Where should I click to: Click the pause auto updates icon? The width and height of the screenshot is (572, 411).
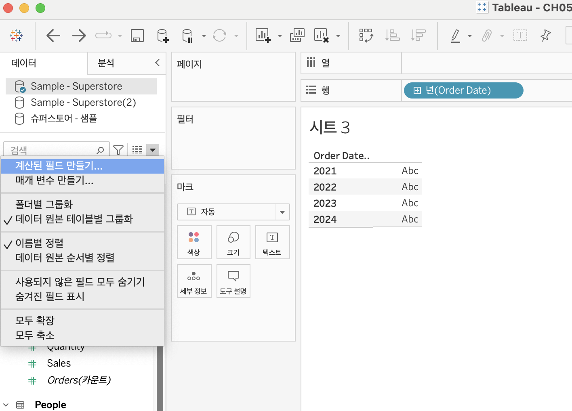[x=188, y=36]
